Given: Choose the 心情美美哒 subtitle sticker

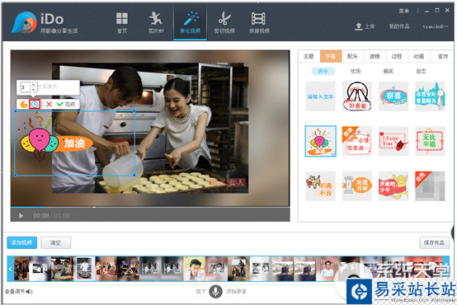Looking at the screenshot, I should (x=357, y=141).
